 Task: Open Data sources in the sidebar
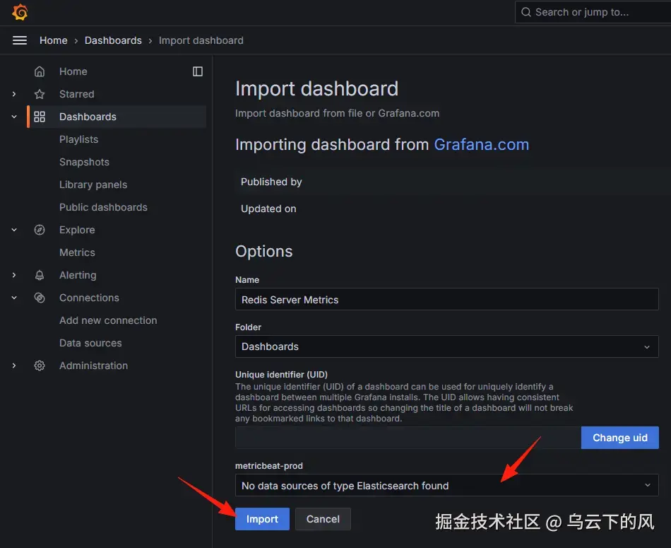90,343
